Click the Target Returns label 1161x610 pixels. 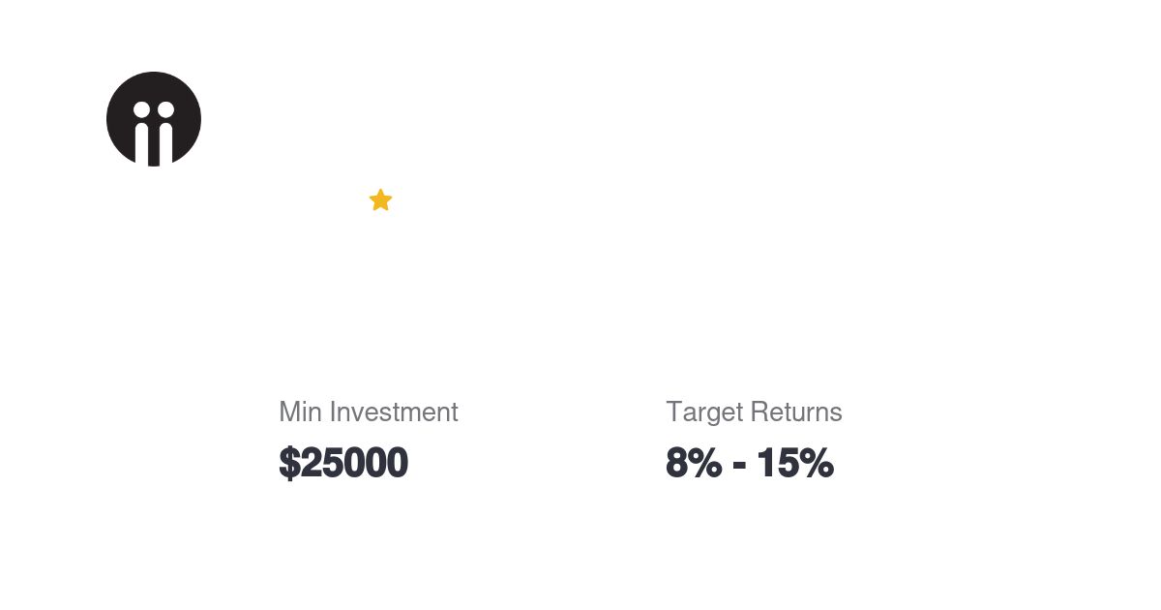point(754,412)
